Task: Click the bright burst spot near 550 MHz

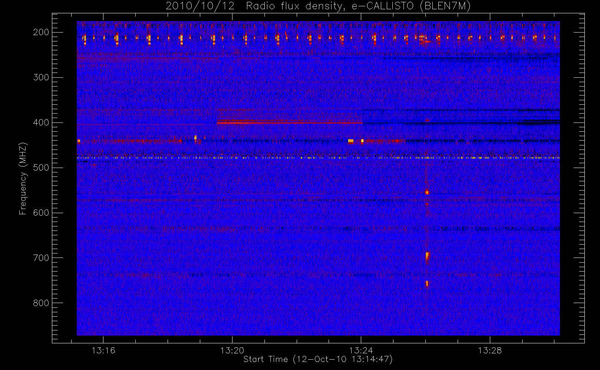Action: pos(427,192)
